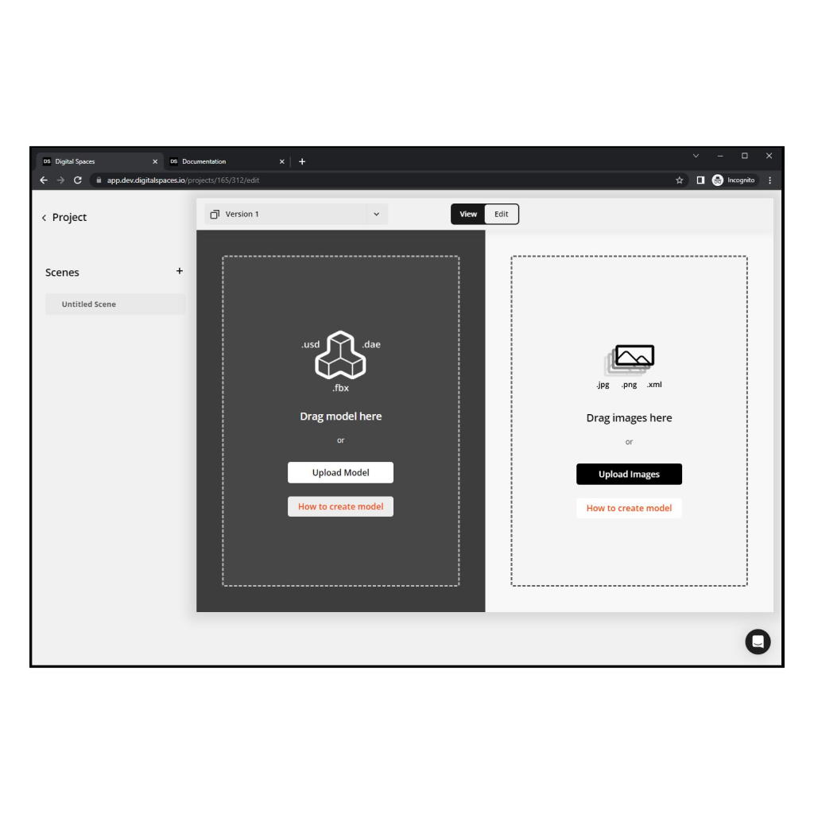Collapse back to Project using the chevron

click(x=44, y=217)
